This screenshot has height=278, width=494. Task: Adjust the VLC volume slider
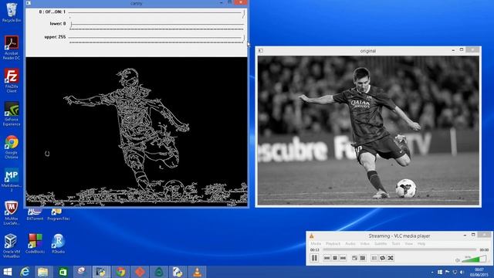(x=475, y=259)
